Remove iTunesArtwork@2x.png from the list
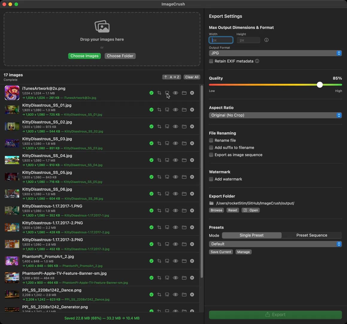Viewport: 347px width, 324px height. pyautogui.click(x=192, y=93)
